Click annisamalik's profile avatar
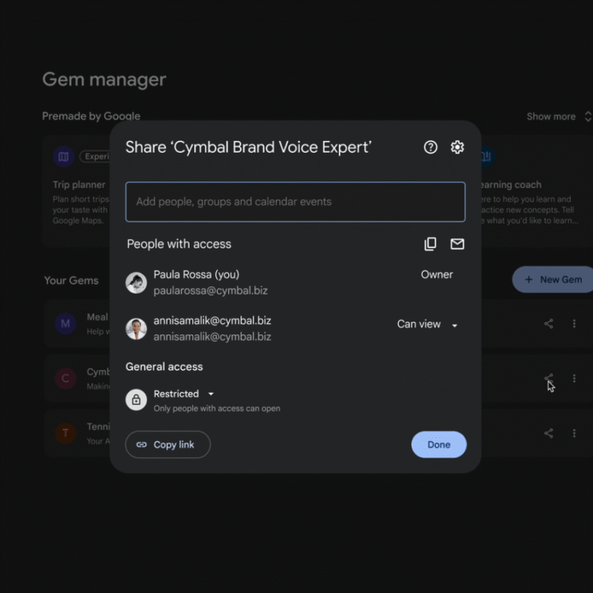Viewport: 593px width, 593px height. (136, 328)
